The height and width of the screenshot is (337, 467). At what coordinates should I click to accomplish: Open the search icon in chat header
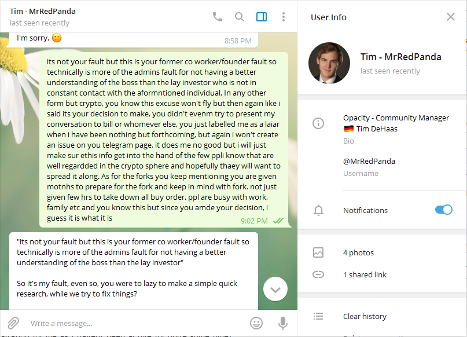[240, 17]
